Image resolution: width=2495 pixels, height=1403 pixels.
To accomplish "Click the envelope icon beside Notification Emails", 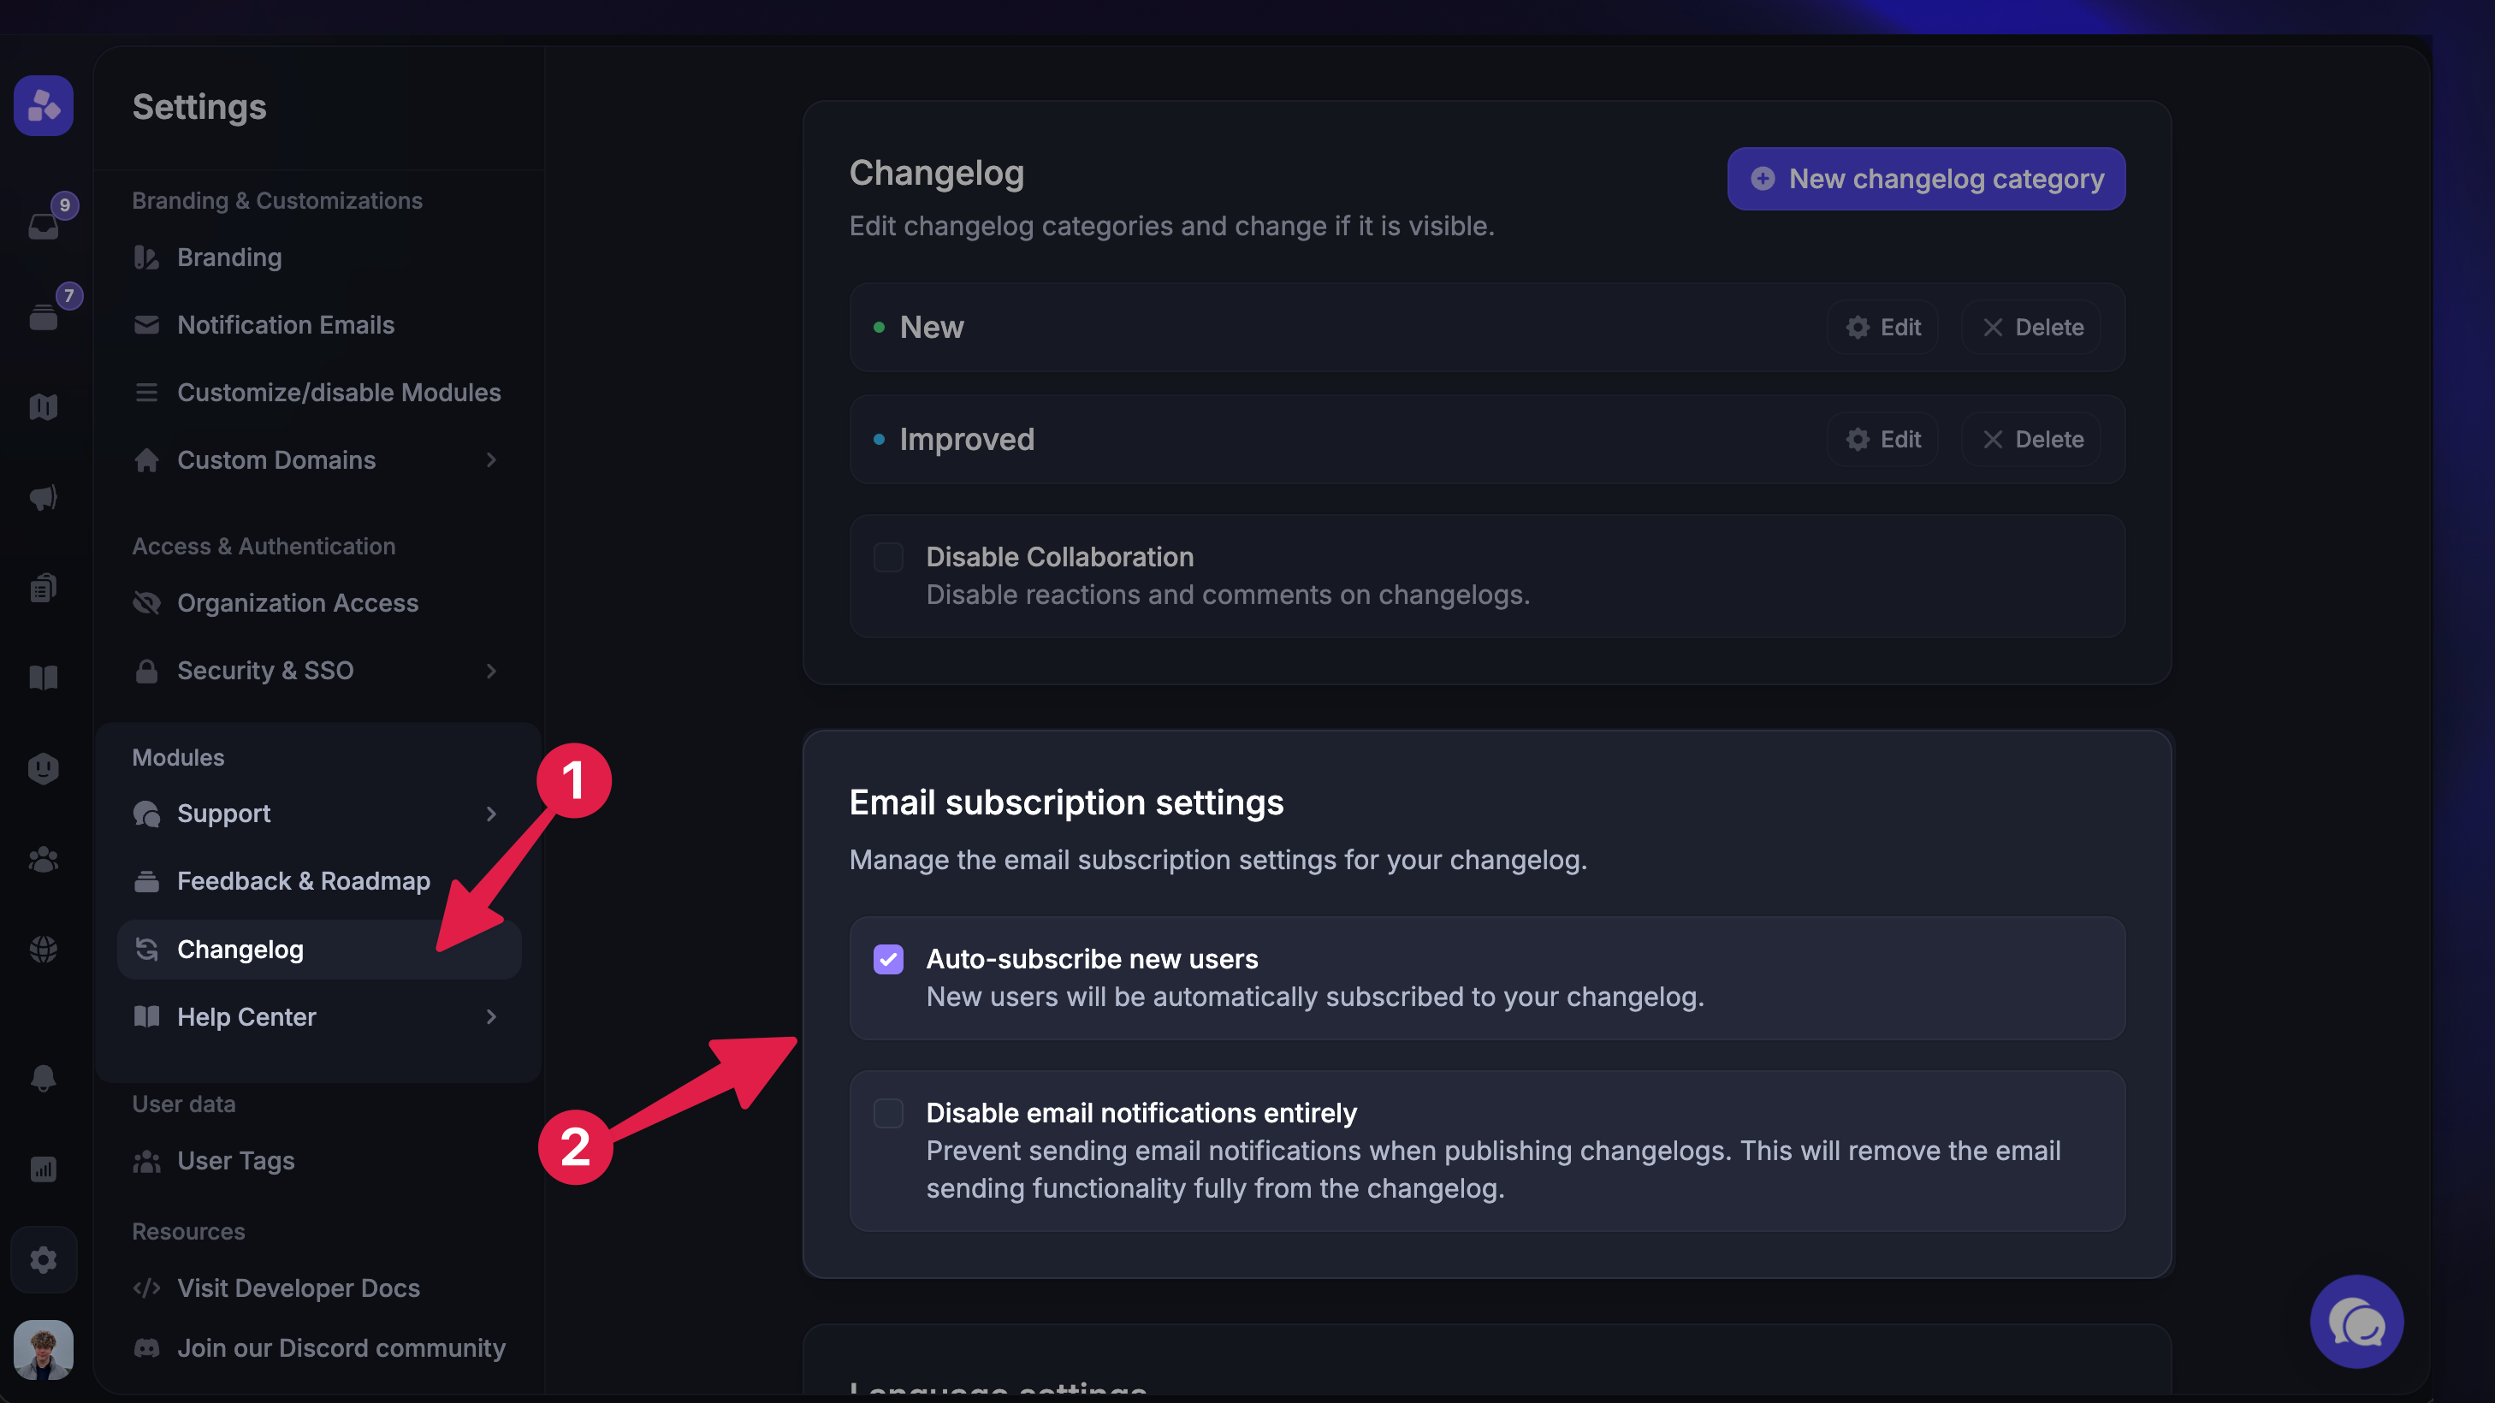I will tap(146, 325).
